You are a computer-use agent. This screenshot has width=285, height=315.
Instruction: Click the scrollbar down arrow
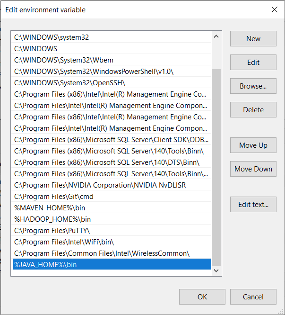pyautogui.click(x=216, y=270)
